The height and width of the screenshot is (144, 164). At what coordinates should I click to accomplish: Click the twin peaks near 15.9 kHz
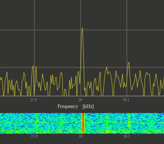click(34, 67)
